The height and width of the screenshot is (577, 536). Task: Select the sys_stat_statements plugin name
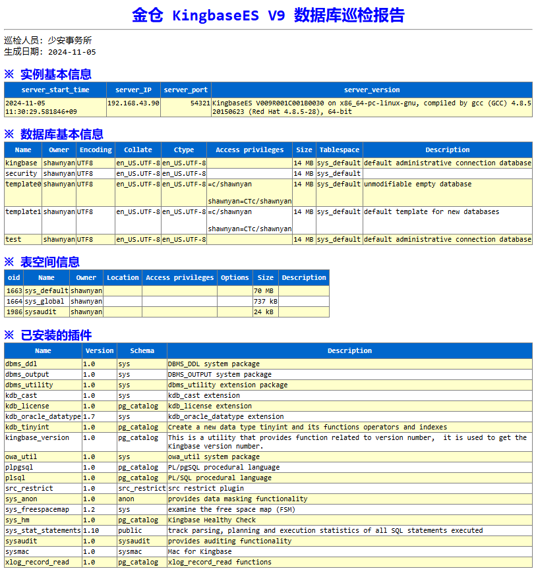click(x=43, y=531)
